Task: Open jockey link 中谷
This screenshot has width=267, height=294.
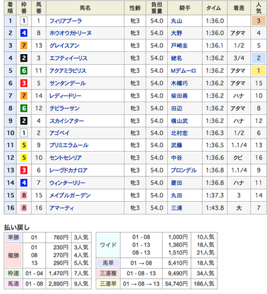Action: click(177, 158)
